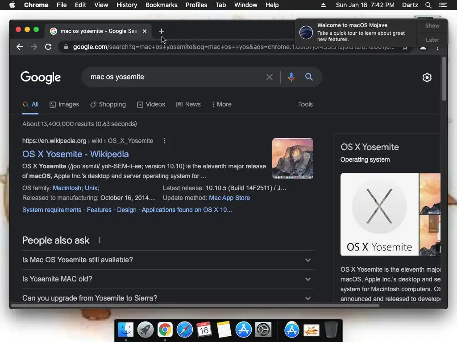Open Notification Center list icon in menu bar
The height and width of the screenshot is (342, 457).
tap(443, 5)
